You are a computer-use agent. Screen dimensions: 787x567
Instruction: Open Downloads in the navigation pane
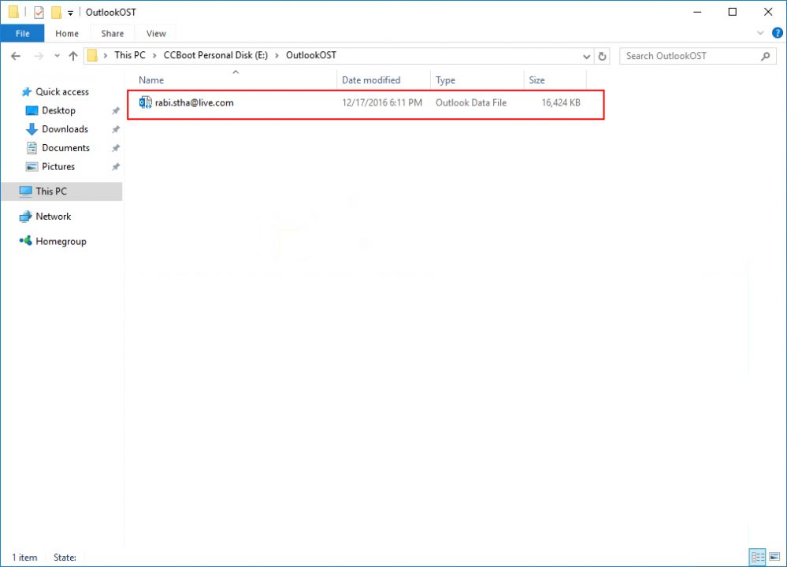point(65,129)
